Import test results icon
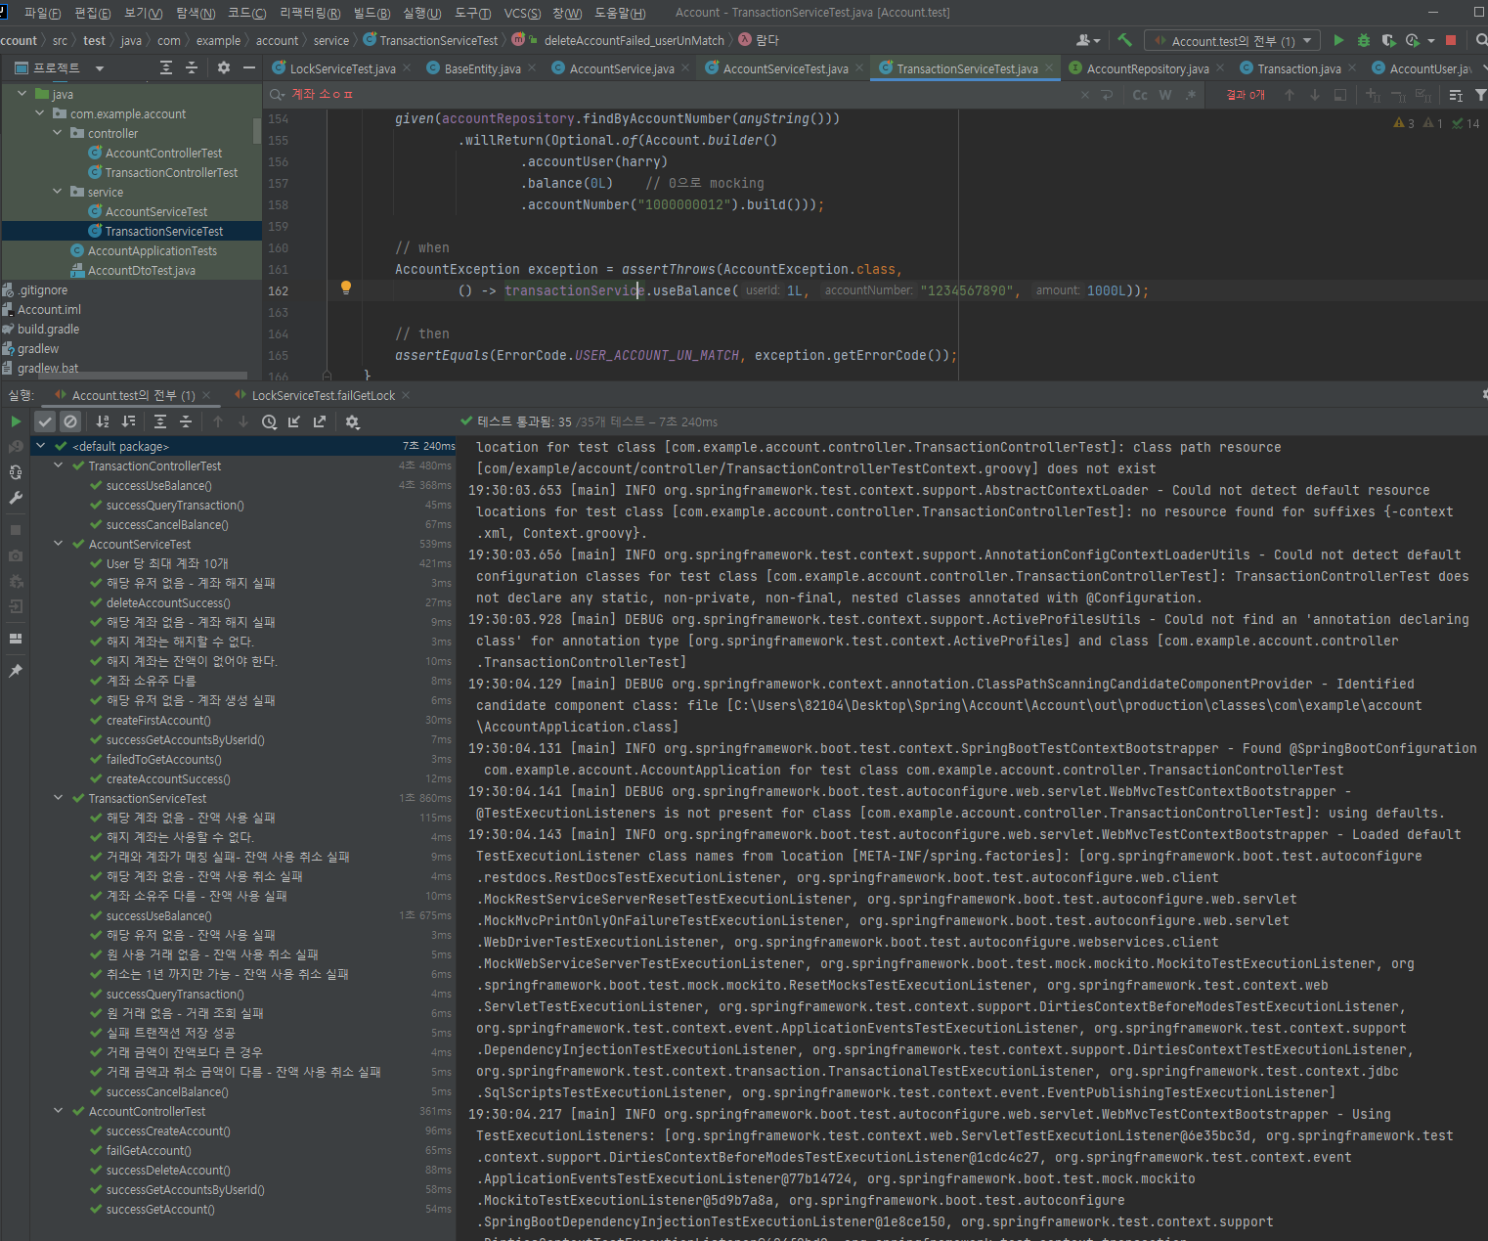The height and width of the screenshot is (1241, 1488). (294, 421)
